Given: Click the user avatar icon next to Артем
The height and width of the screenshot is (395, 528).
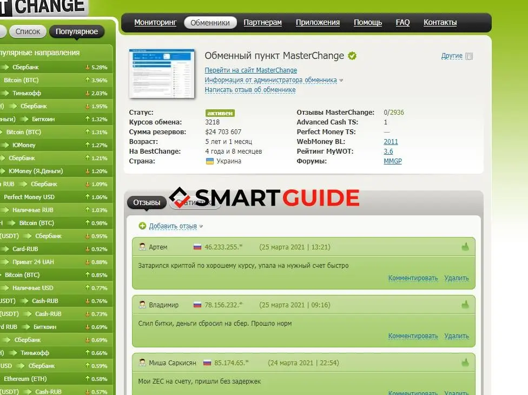Looking at the screenshot, I should 142,247.
